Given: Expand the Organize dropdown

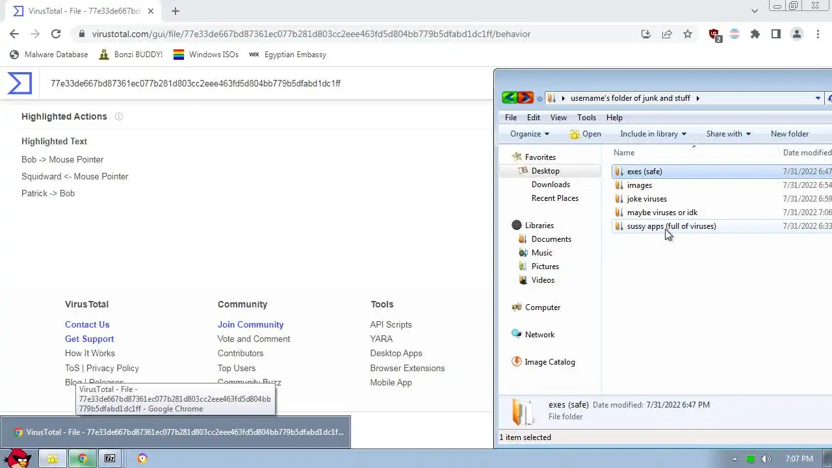Looking at the screenshot, I should 530,134.
